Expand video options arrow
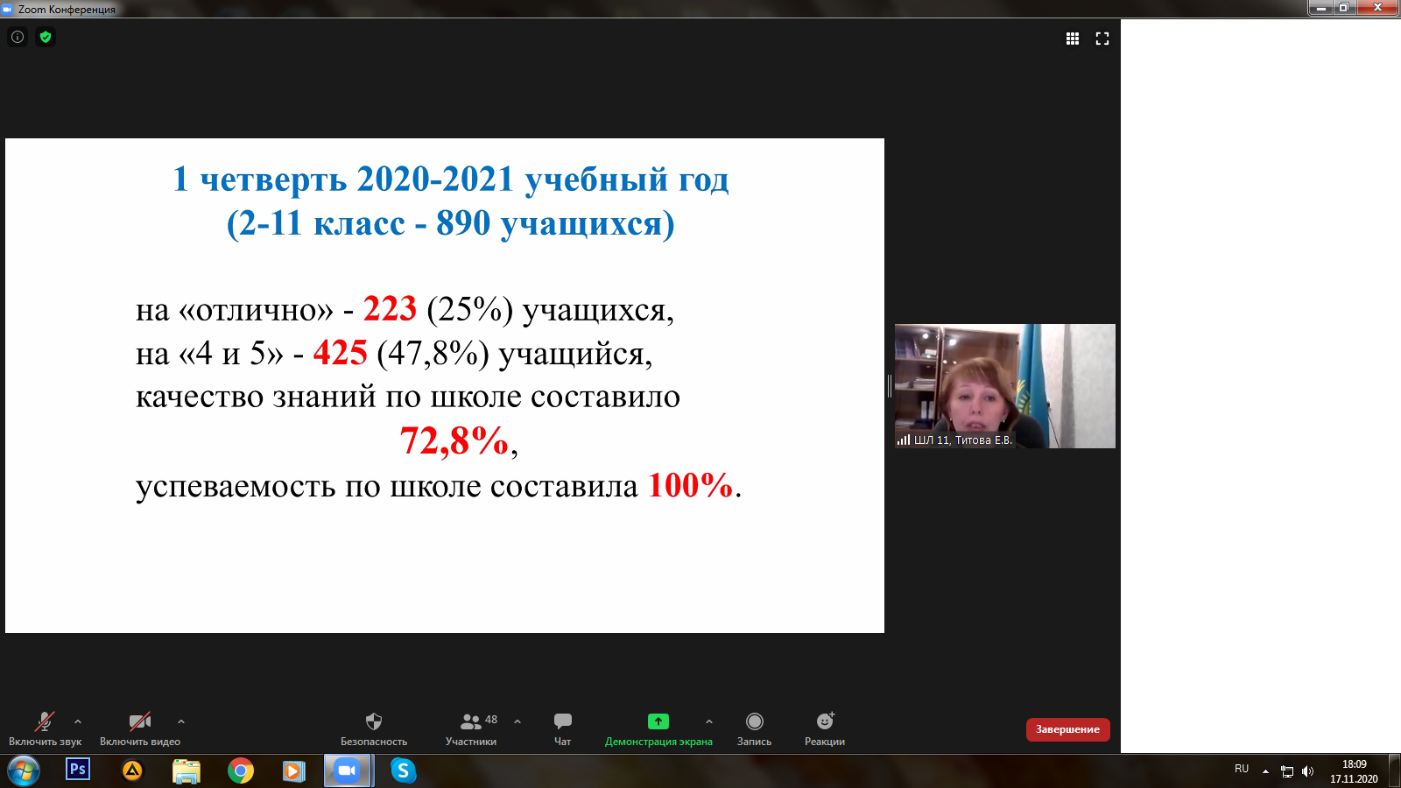1401x788 pixels. (181, 721)
